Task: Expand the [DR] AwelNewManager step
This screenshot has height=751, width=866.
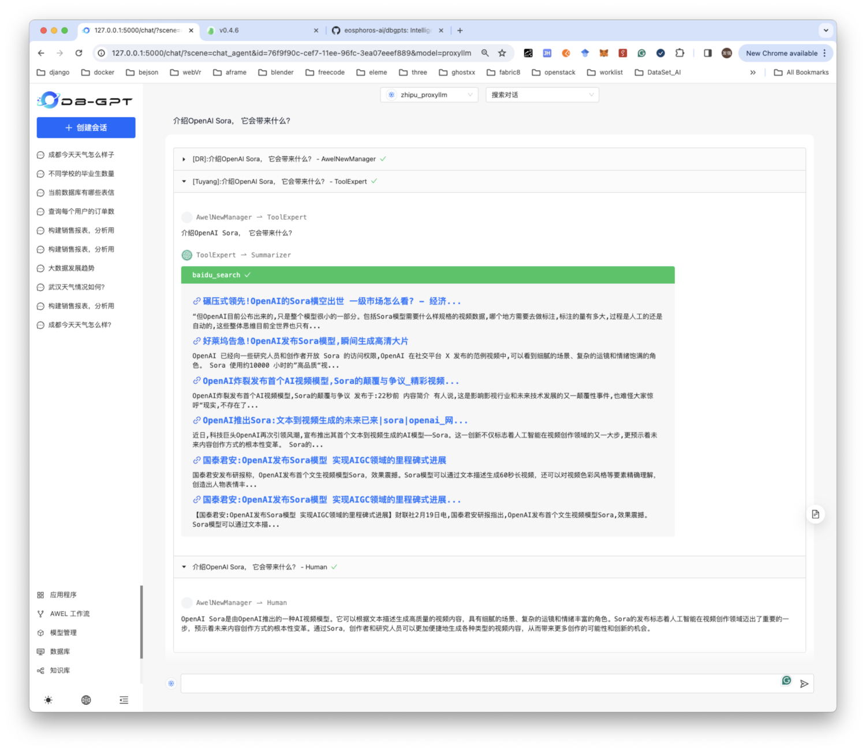Action: [x=489, y=159]
